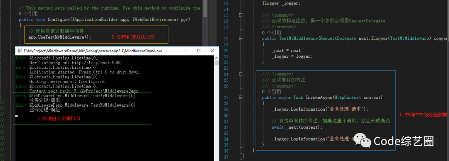Click line number 23 in the gutter
This screenshot has width=449, height=161.
coord(226,68)
